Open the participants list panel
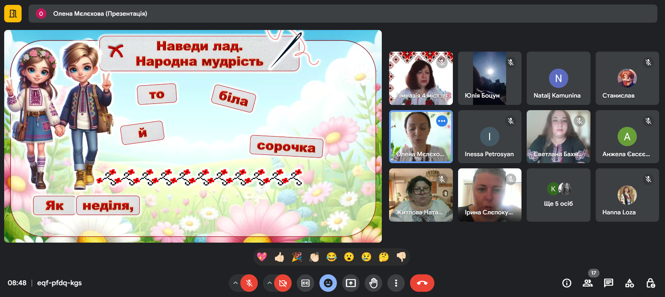 588,283
